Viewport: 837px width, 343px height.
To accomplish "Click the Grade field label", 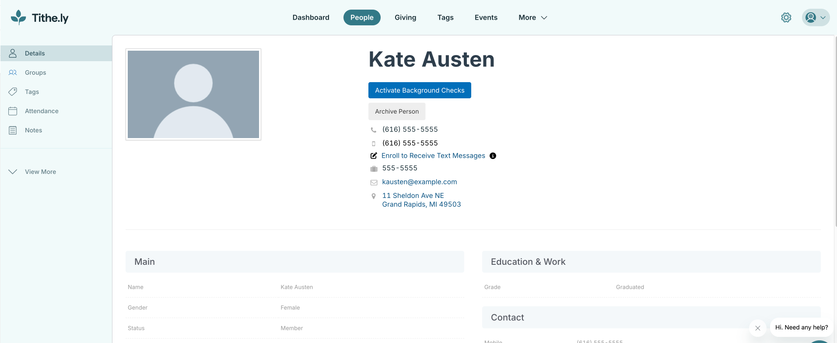I will (492, 287).
